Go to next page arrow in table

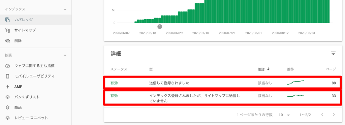pos(334,115)
